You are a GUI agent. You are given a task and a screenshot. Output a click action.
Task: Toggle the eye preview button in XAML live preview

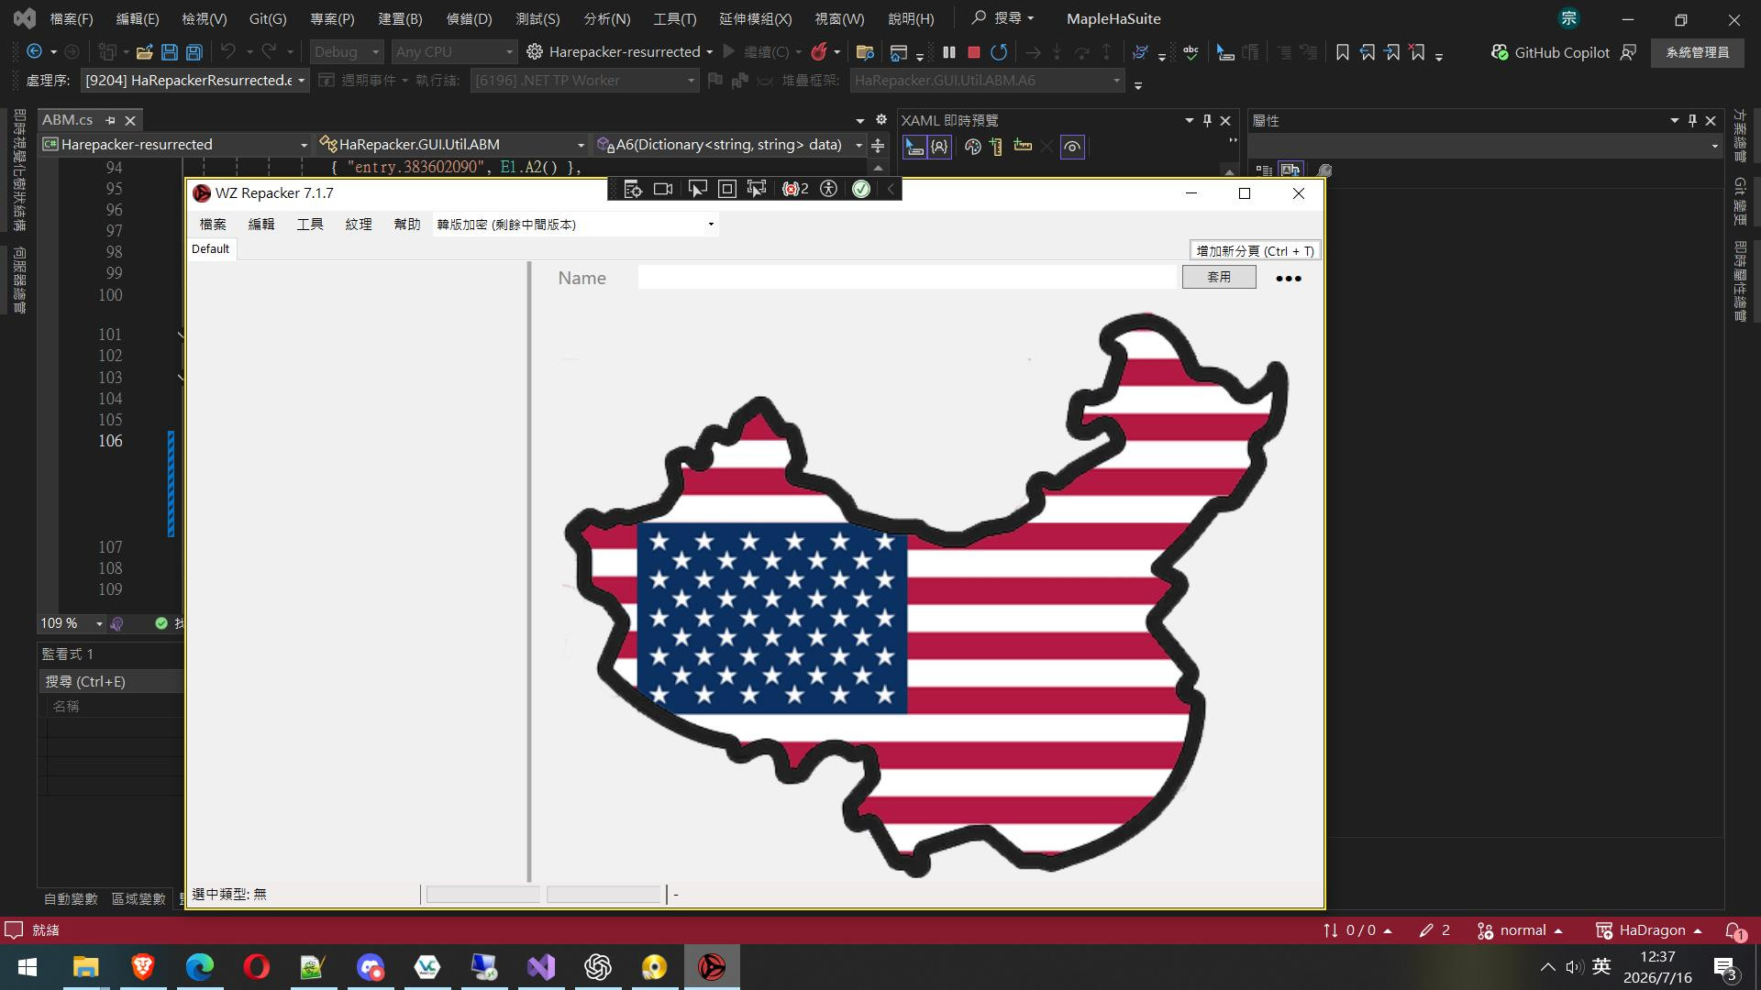click(1072, 147)
